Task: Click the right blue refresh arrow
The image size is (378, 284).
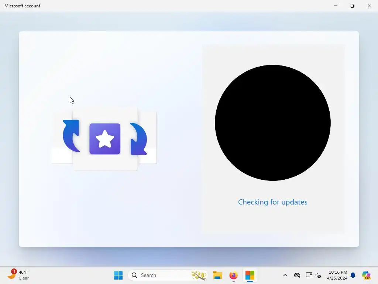Action: point(138,139)
